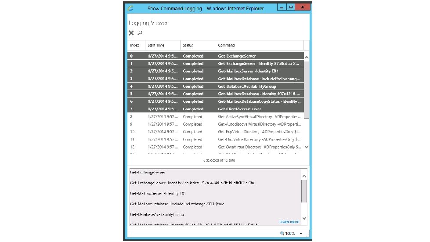Click the Logging Viewer heading

click(148, 23)
